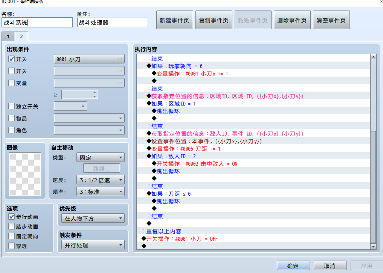Expand the 频率 dropdown showing 3: 标准
Screen dimensions: 383x273
point(101,192)
